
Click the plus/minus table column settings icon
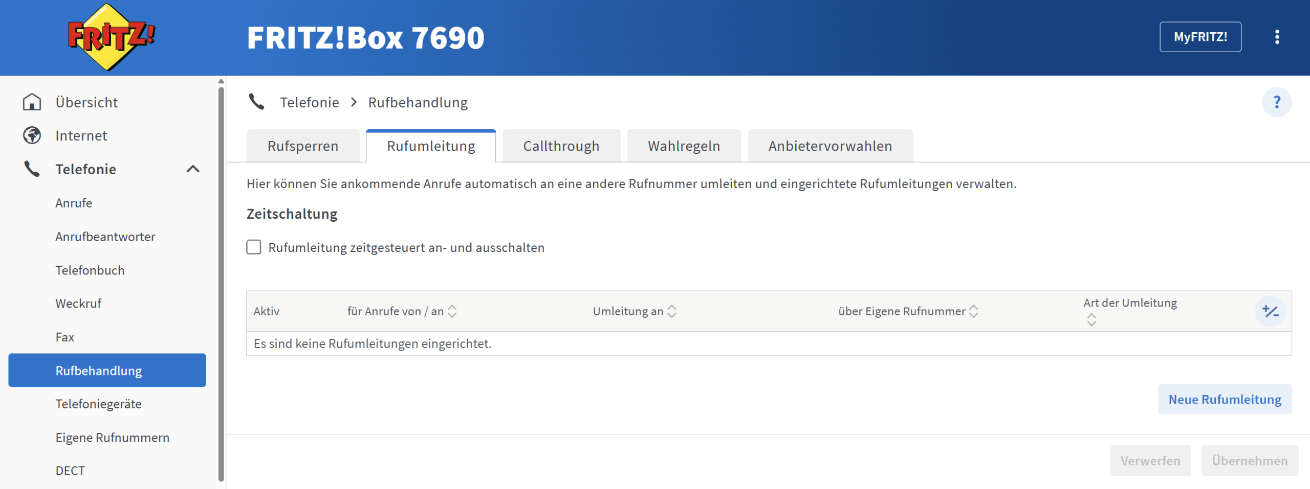click(1270, 311)
